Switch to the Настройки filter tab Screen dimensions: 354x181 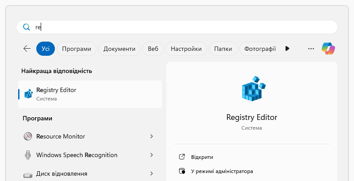186,49
